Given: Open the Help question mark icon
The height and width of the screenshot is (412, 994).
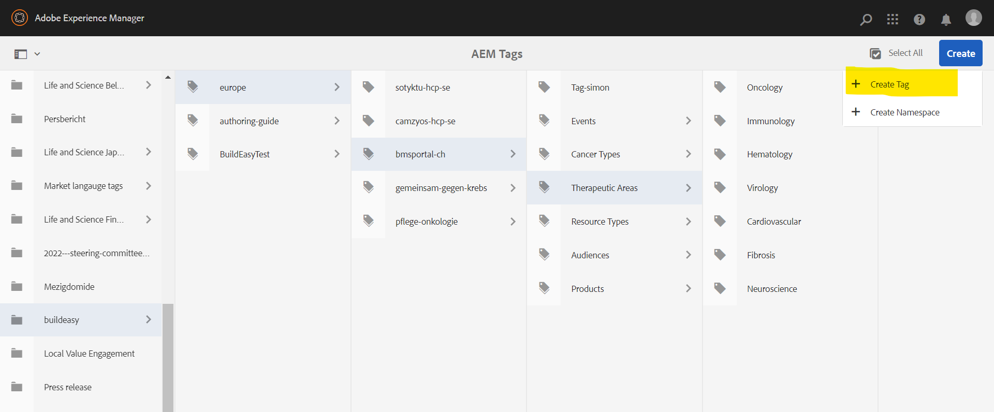Looking at the screenshot, I should point(919,19).
